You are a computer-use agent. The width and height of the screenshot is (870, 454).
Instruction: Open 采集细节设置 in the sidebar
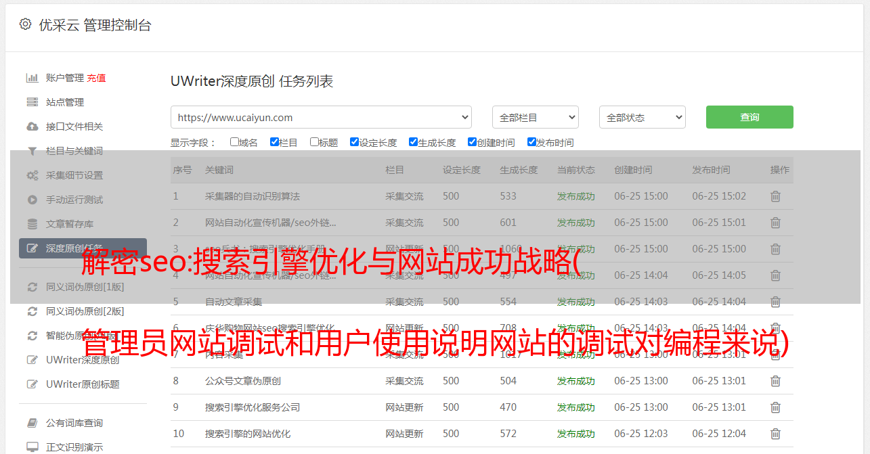pos(74,175)
